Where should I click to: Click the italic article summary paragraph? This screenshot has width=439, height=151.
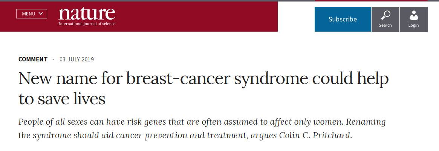click(202, 129)
